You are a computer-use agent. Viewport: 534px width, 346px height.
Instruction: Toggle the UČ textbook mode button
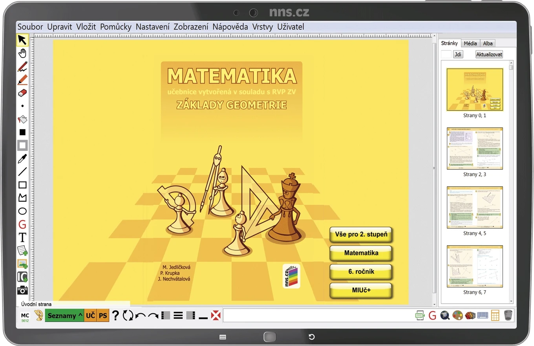[90, 315]
